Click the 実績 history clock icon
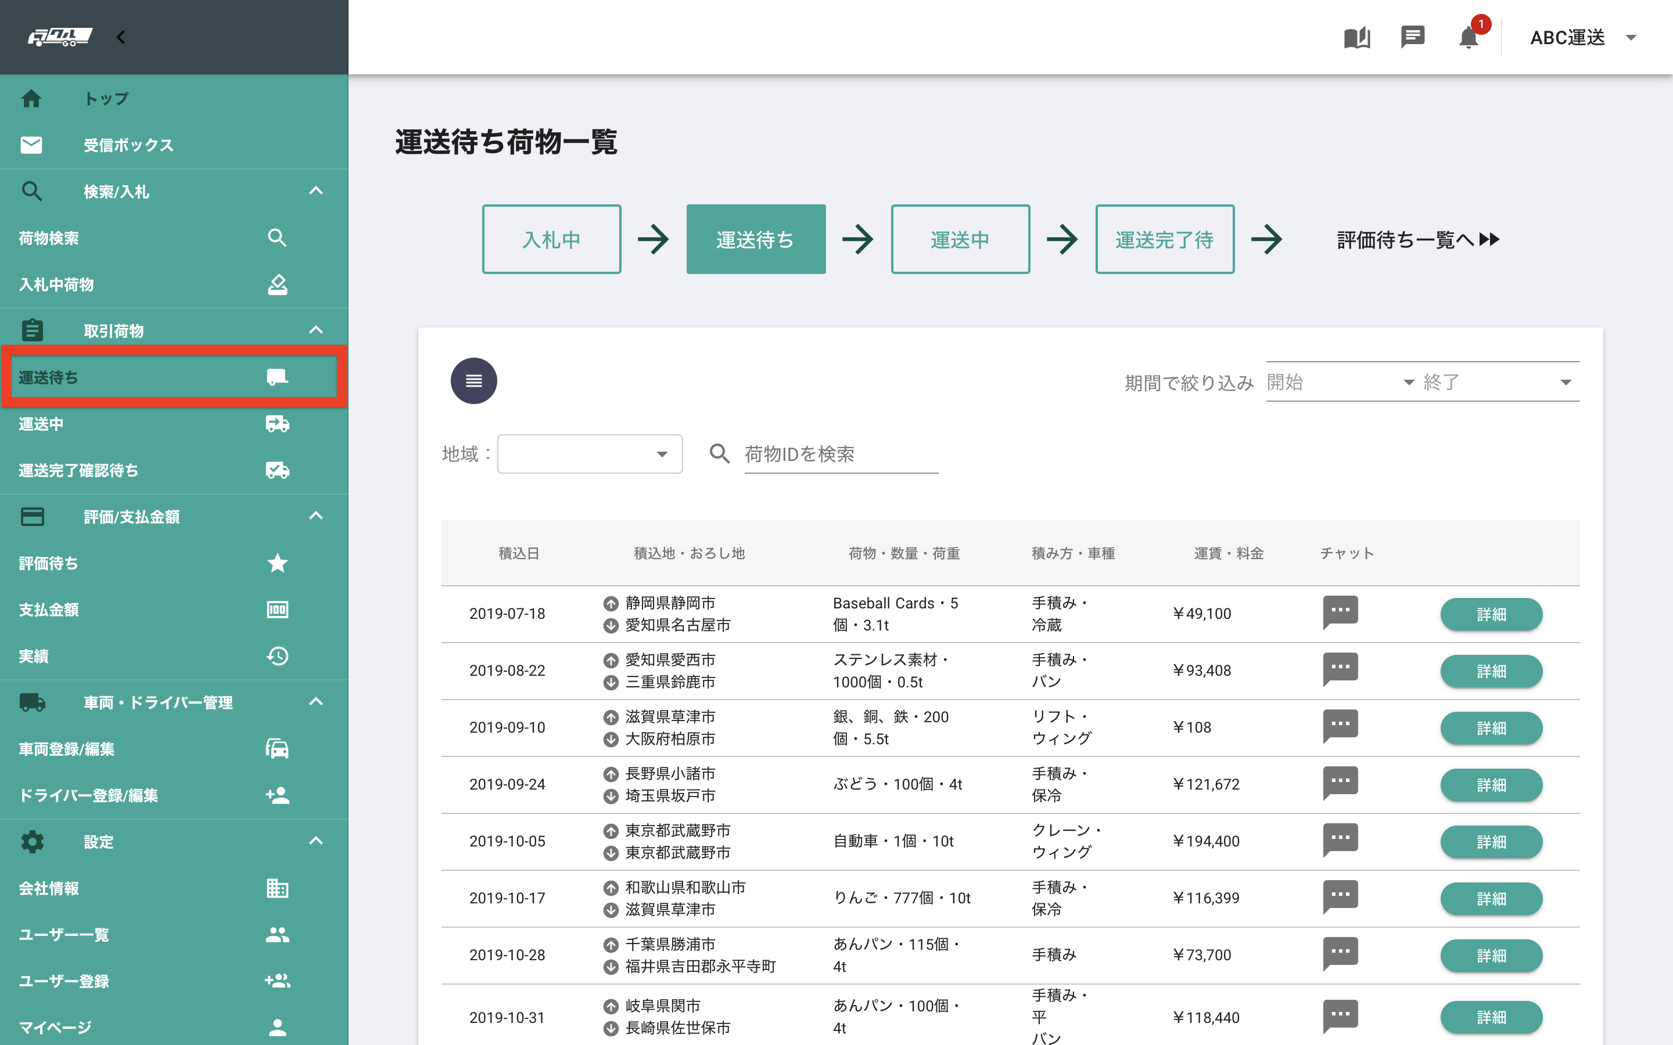This screenshot has height=1045, width=1673. (x=277, y=656)
